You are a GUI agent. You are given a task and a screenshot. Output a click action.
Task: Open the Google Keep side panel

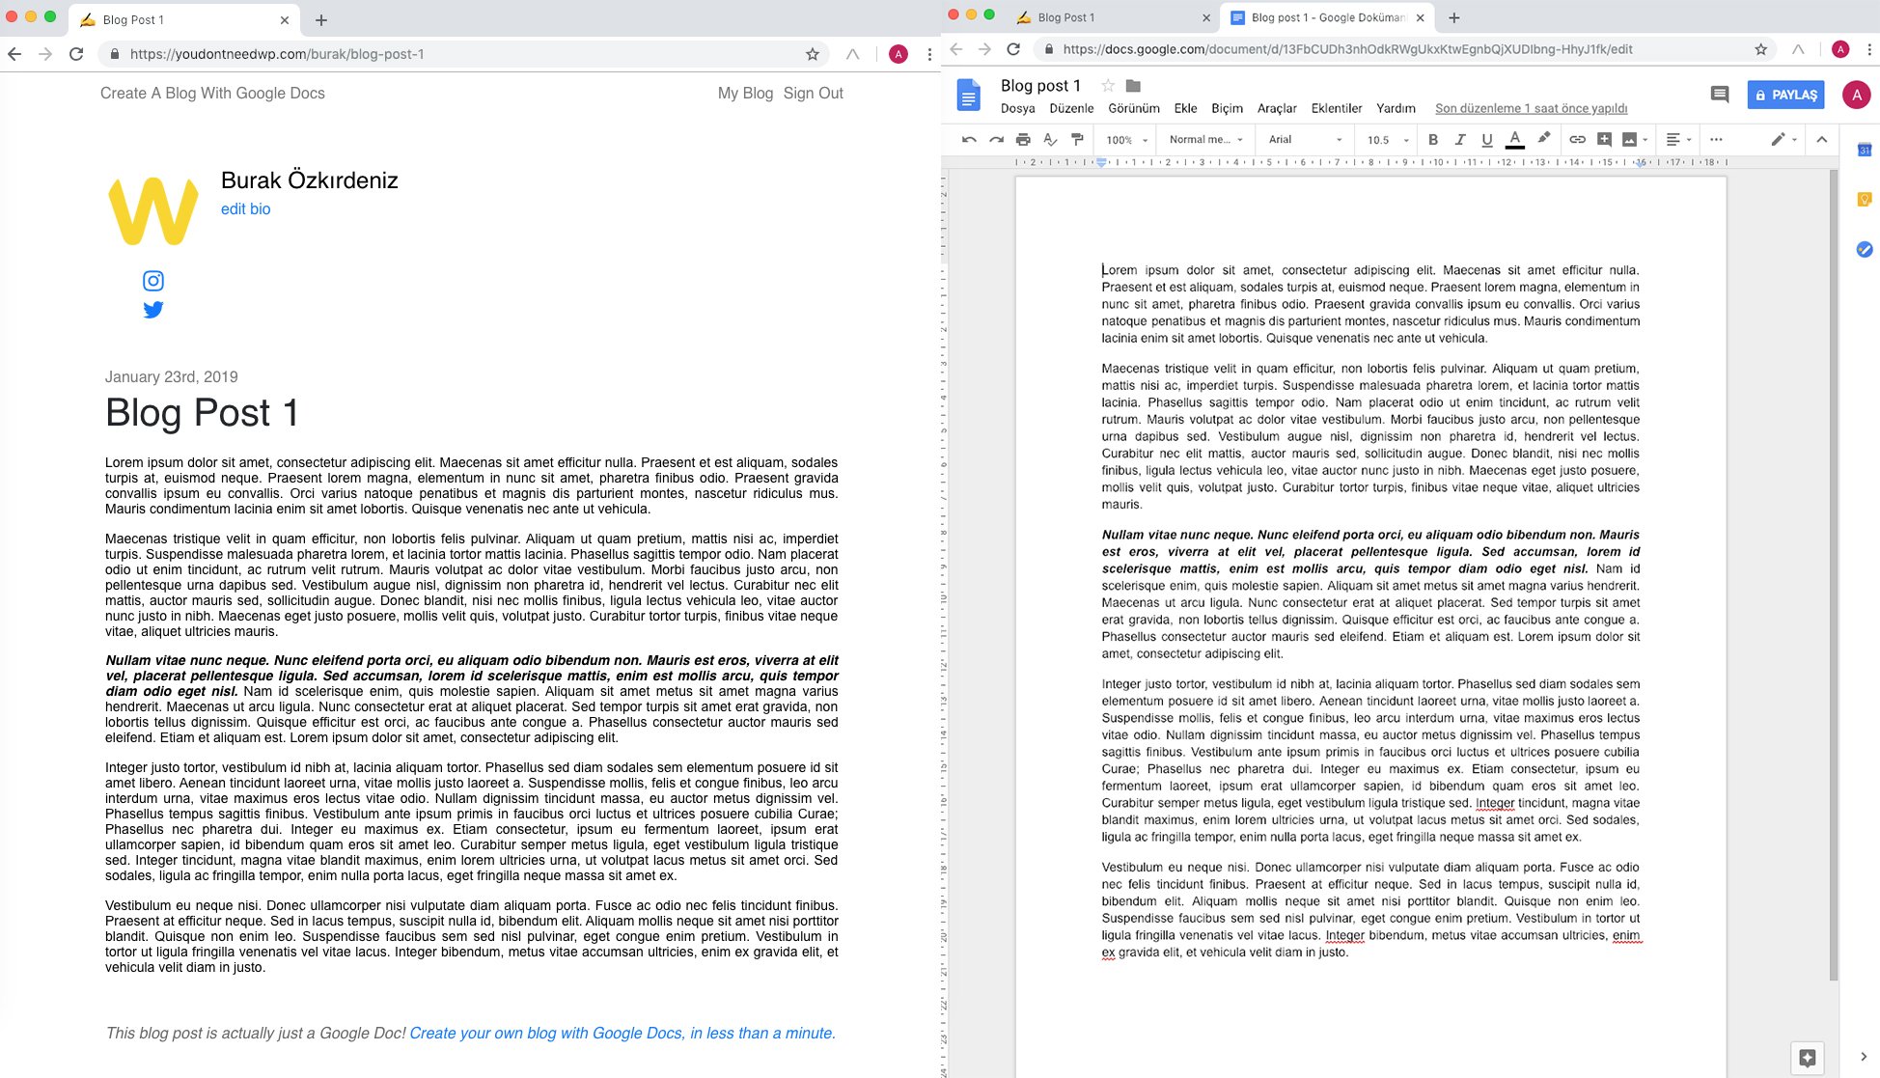point(1864,198)
